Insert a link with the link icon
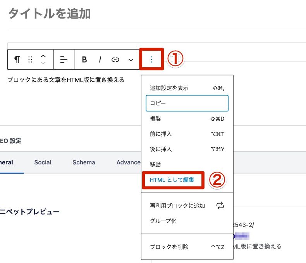The width and height of the screenshot is (306, 263). point(115,60)
